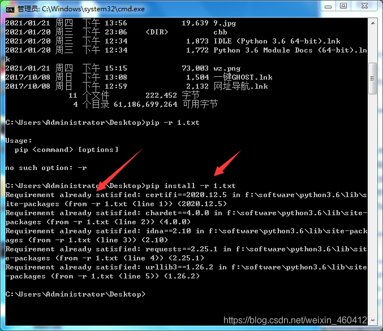Viewport: 383px width, 331px height.
Task: Click the scrollbar up arrow
Action: (373, 23)
